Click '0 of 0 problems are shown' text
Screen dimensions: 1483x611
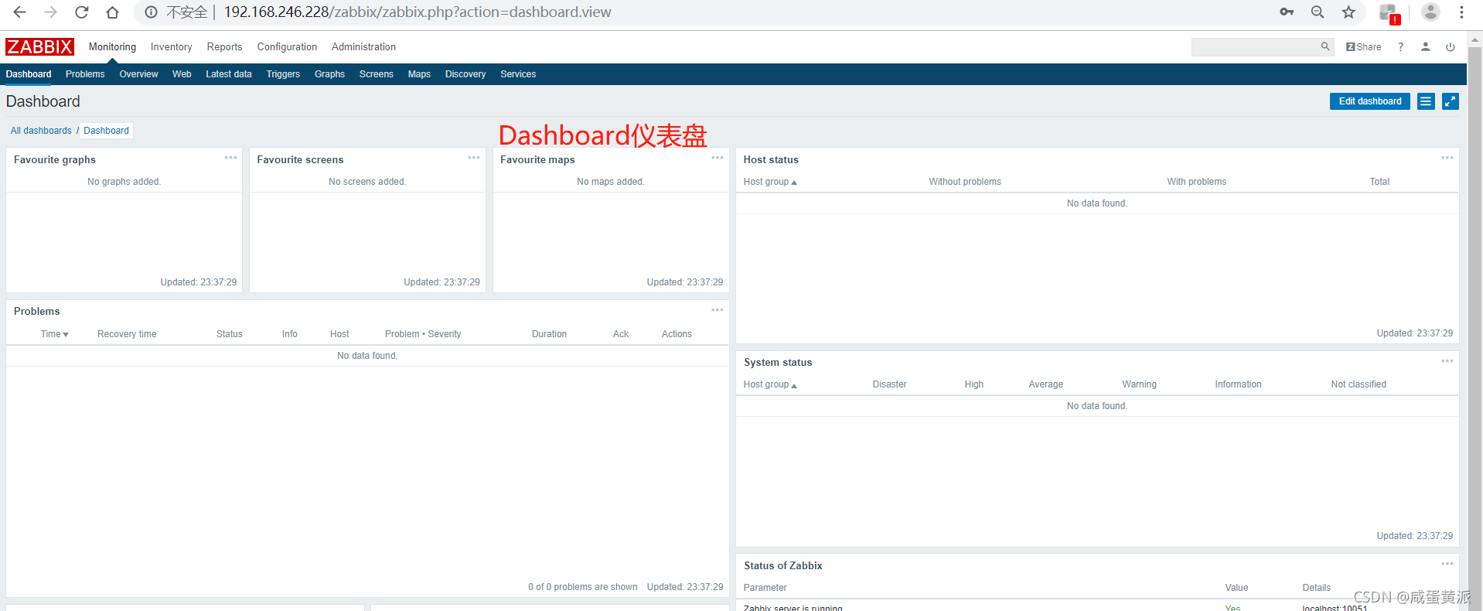tap(583, 587)
